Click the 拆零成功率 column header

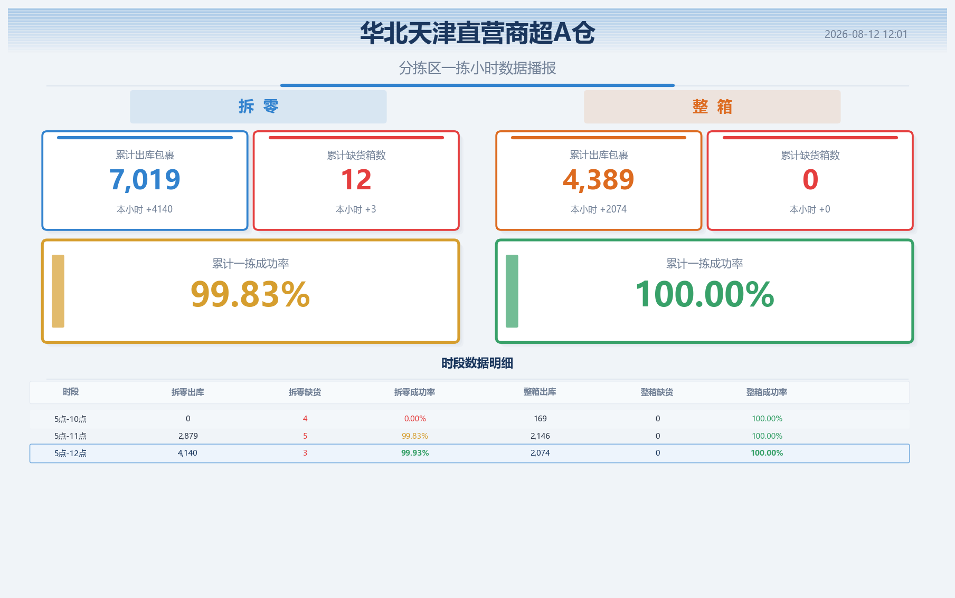(415, 392)
